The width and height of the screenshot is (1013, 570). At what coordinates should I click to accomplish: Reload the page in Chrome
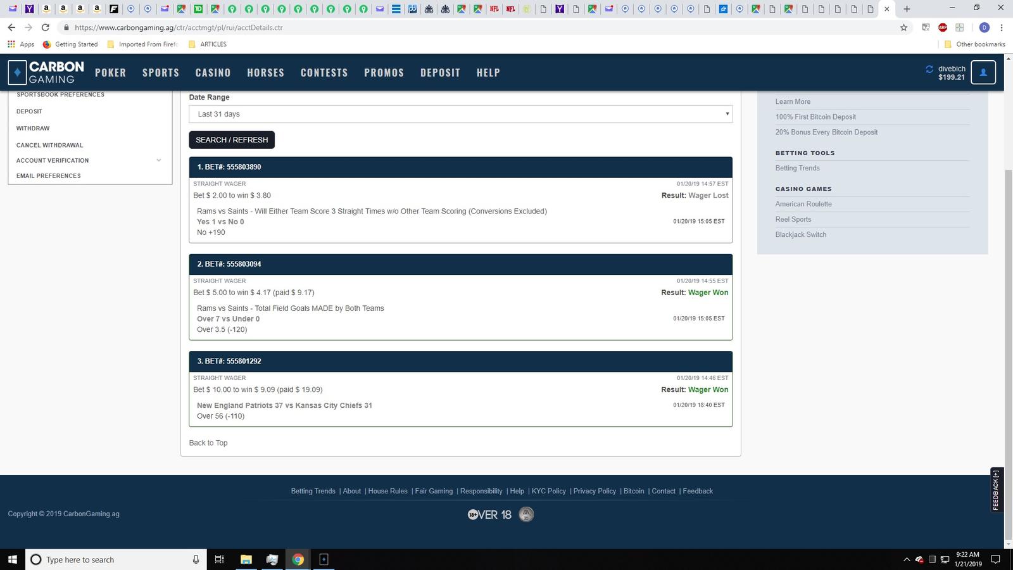45,27
